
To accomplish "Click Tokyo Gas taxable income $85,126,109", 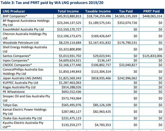I will pos(102,105).
